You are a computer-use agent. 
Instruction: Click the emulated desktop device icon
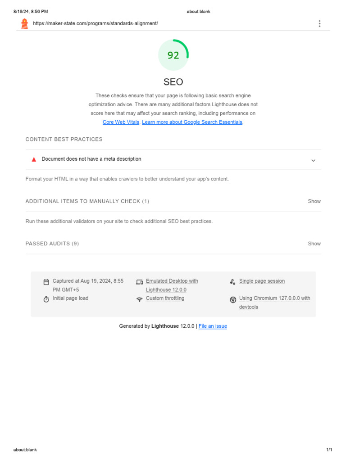pos(140,282)
